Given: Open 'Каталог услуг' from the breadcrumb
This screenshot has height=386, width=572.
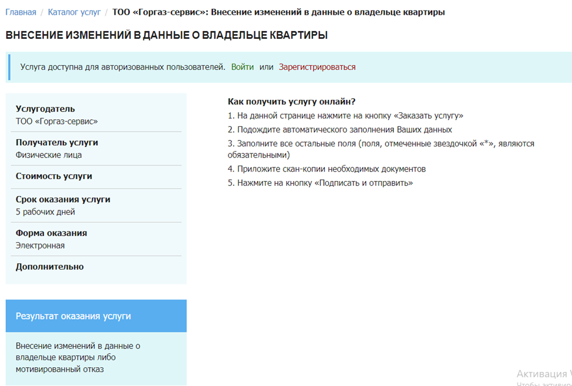Looking at the screenshot, I should [74, 12].
